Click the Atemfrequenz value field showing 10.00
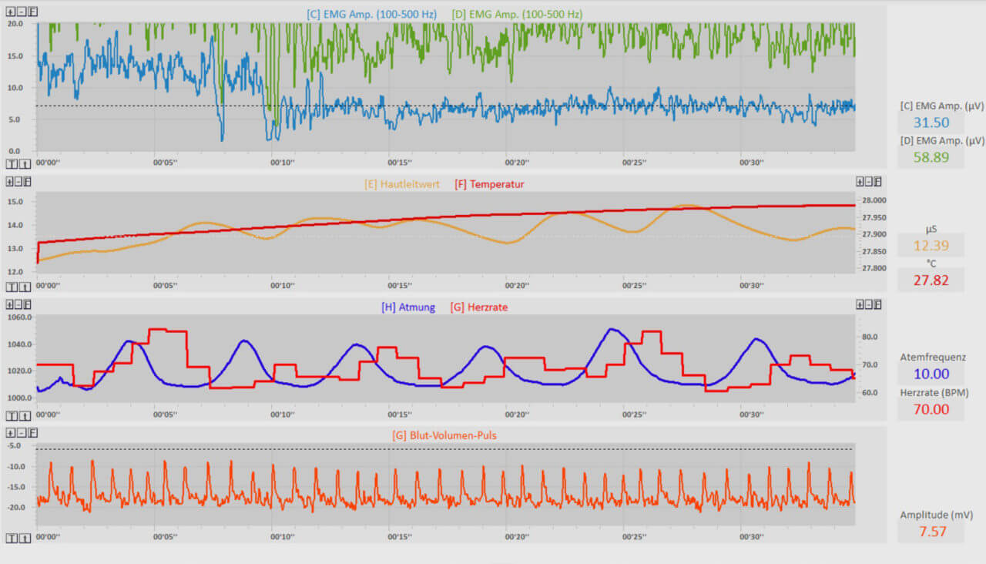The width and height of the screenshot is (986, 564). point(931,374)
